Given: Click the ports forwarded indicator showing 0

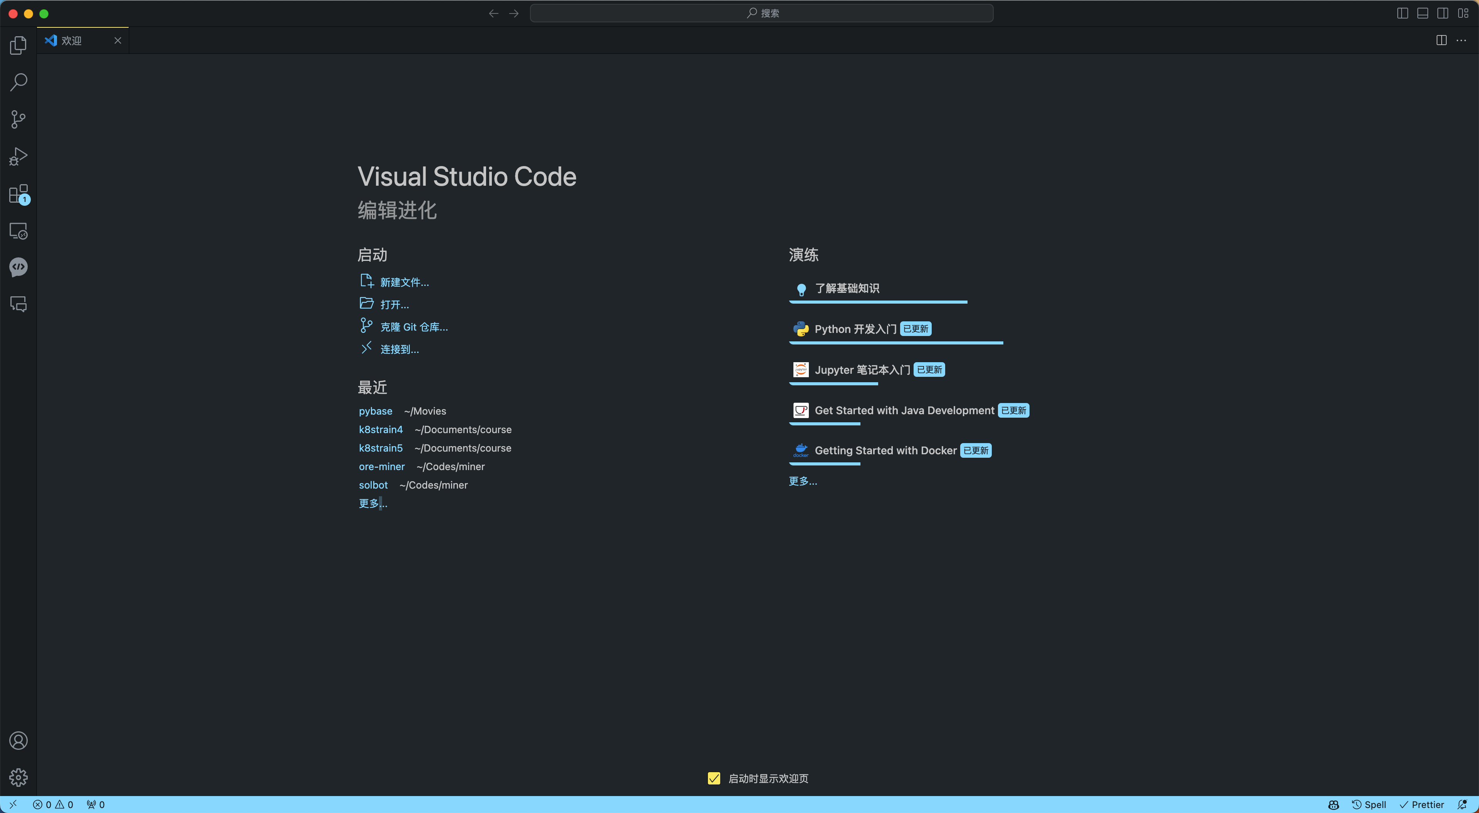Looking at the screenshot, I should (95, 805).
